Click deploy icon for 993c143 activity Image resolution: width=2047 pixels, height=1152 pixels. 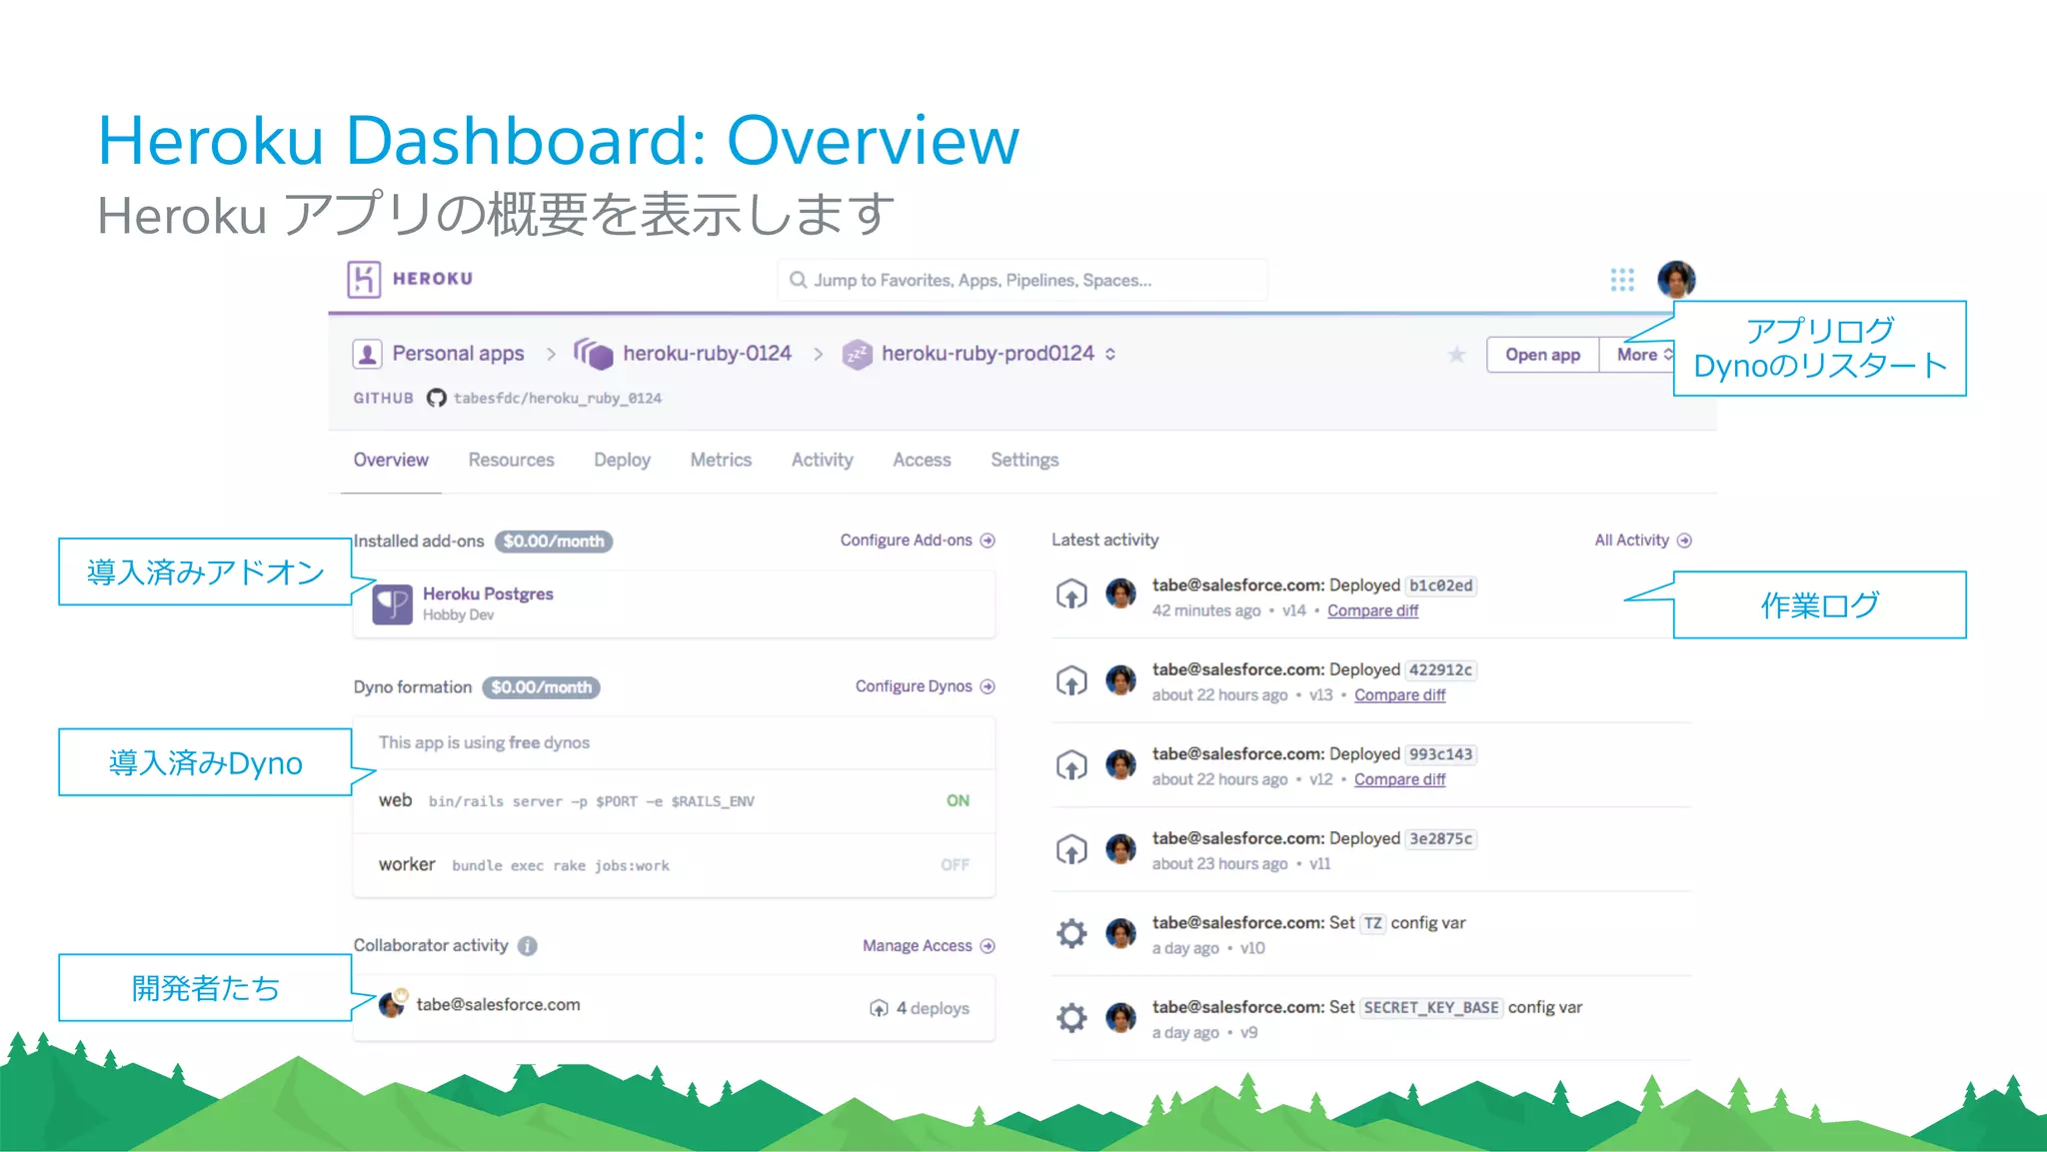[x=1071, y=765]
